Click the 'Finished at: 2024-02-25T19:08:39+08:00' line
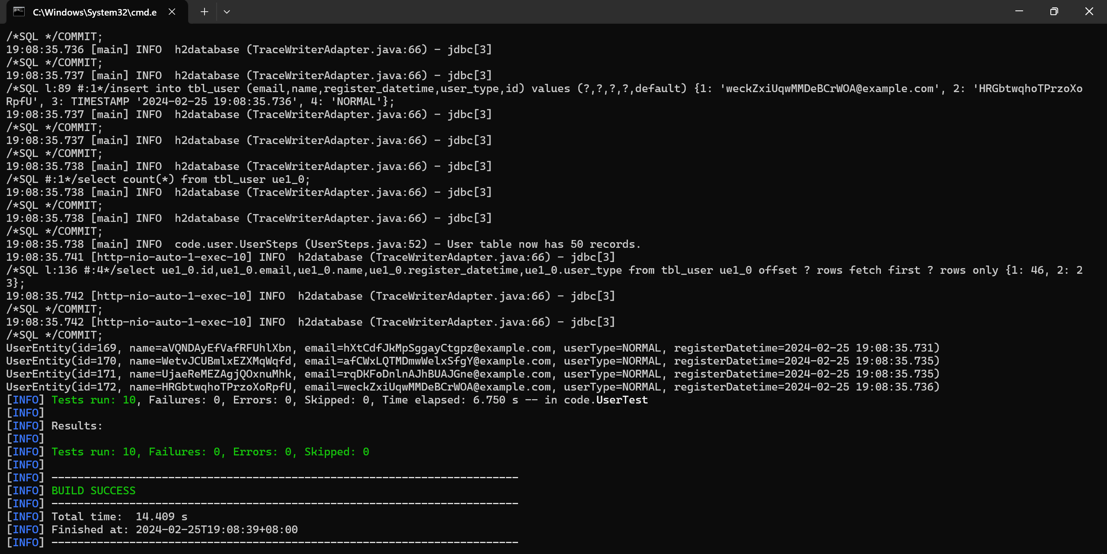 [175, 529]
